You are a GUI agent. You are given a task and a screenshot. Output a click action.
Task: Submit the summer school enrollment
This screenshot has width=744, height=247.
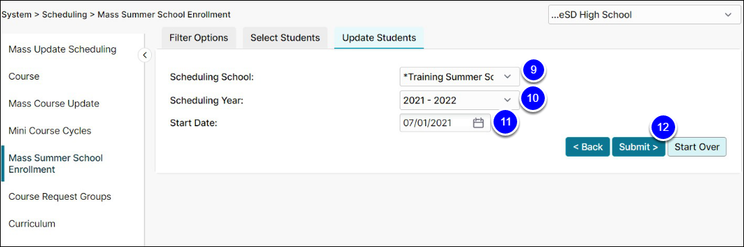(x=639, y=147)
